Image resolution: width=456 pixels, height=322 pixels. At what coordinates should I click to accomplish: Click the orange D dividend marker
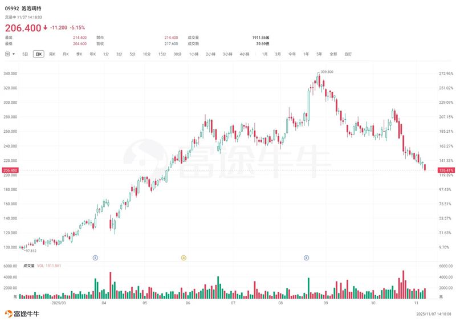(x=184, y=258)
